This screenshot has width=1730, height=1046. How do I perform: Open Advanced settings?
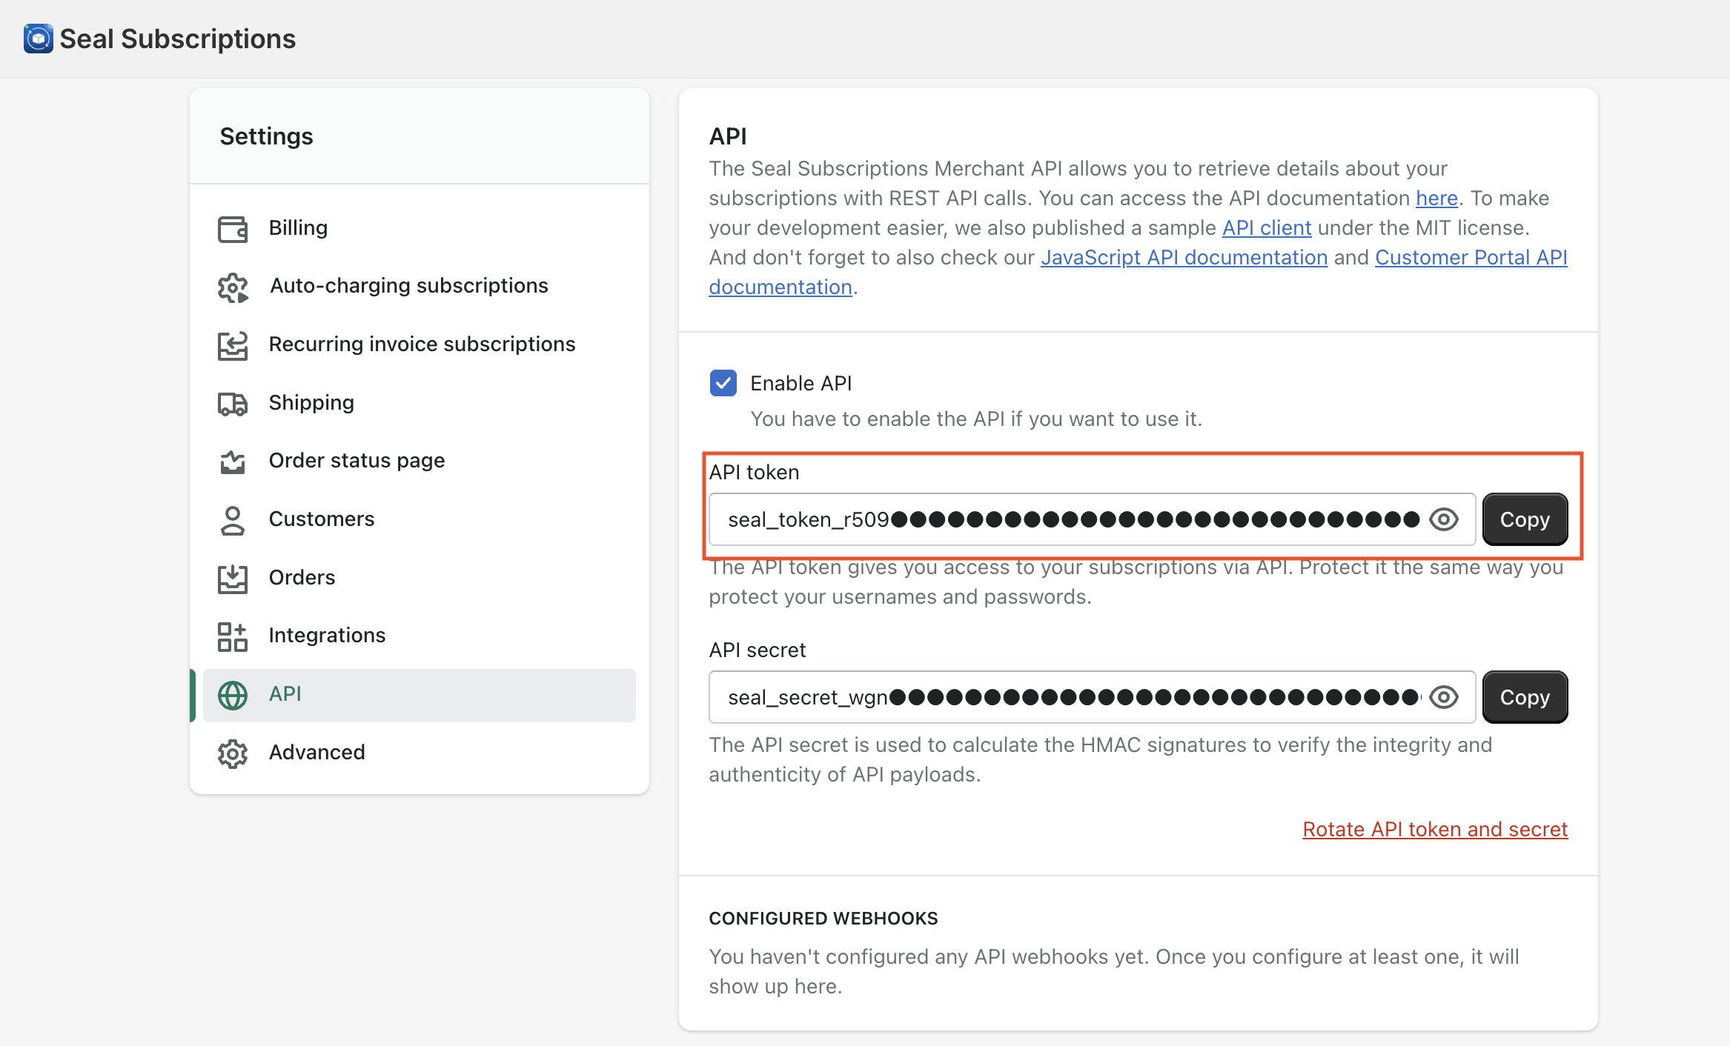point(420,753)
